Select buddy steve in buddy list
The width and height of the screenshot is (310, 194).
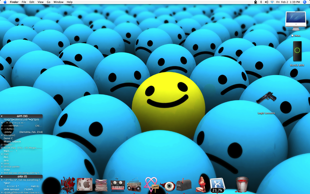[21, 163]
